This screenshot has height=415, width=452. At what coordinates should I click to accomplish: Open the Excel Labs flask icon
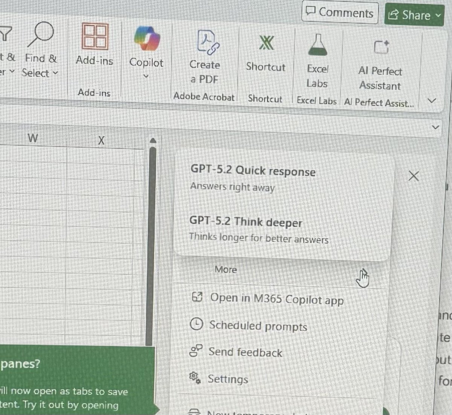tap(318, 45)
